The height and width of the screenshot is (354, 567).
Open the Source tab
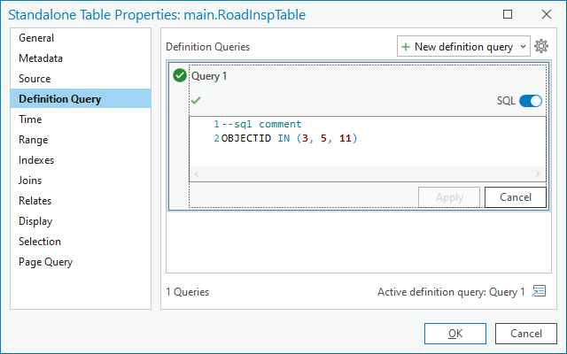35,79
